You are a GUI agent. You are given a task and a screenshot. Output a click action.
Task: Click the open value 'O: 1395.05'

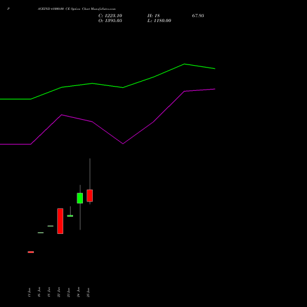[x=110, y=21]
